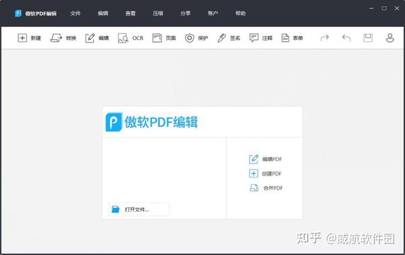Open the 分享 (Share) menu
405x255 pixels.
(186, 13)
